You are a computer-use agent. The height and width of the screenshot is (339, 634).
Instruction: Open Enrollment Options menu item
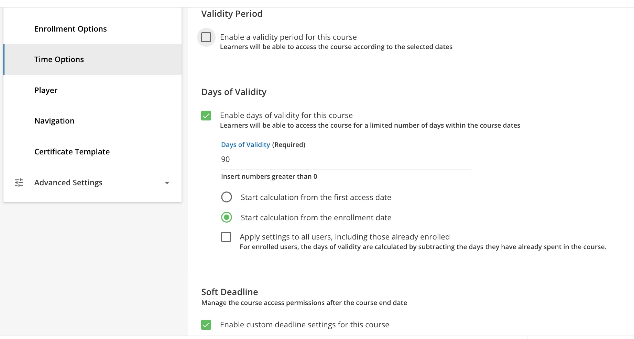[70, 29]
